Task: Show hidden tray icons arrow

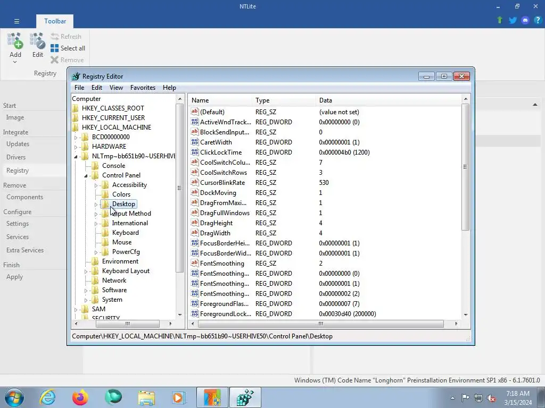Action: pyautogui.click(x=452, y=398)
